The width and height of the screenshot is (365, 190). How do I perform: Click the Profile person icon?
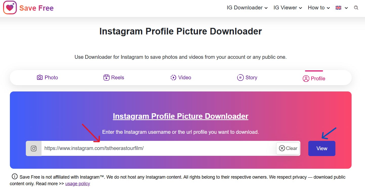point(306,79)
